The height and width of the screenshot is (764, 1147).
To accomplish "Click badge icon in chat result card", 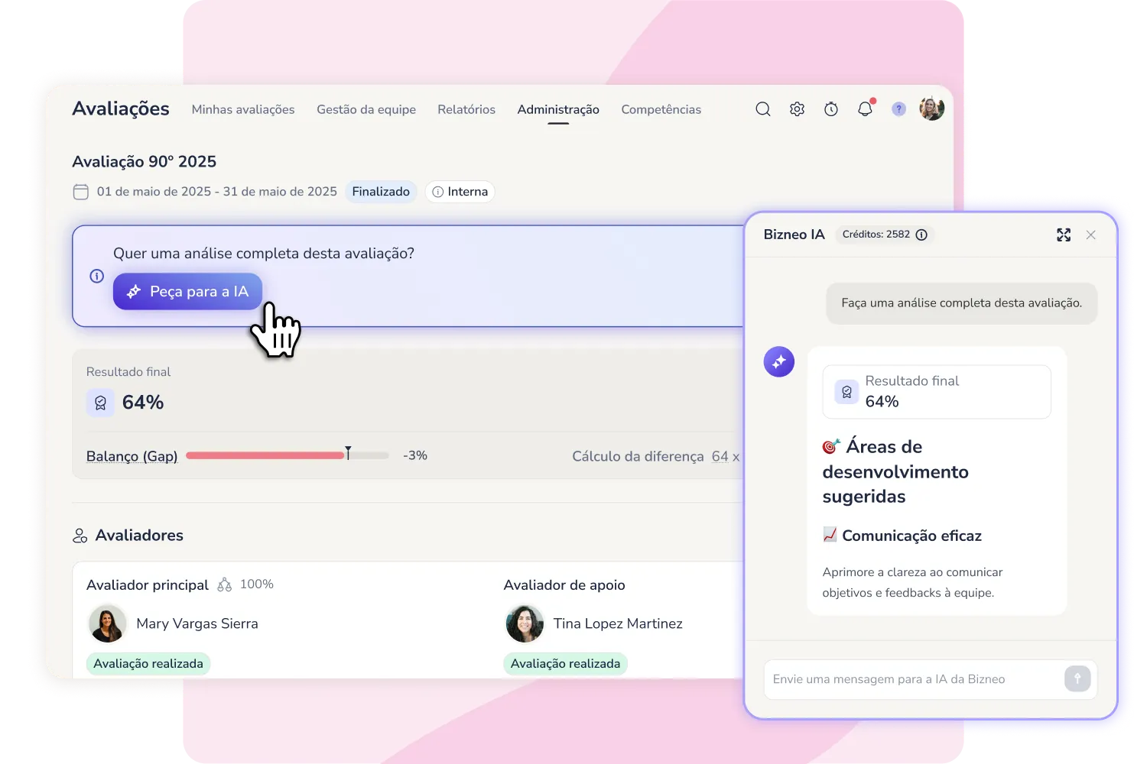I will (846, 392).
